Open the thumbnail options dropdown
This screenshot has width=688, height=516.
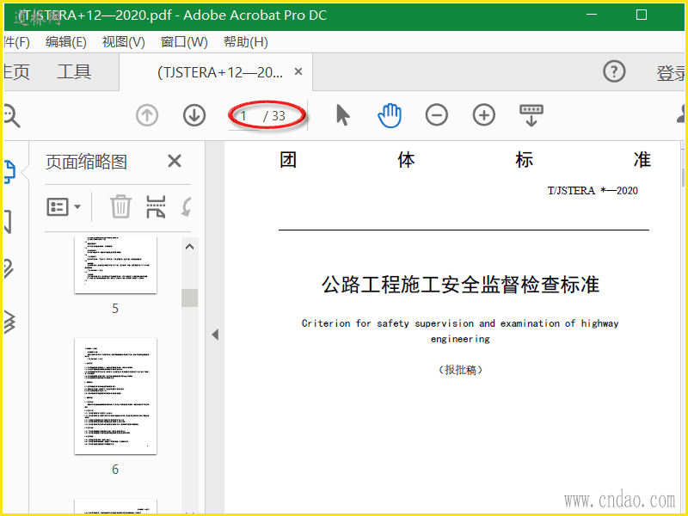[x=64, y=206]
